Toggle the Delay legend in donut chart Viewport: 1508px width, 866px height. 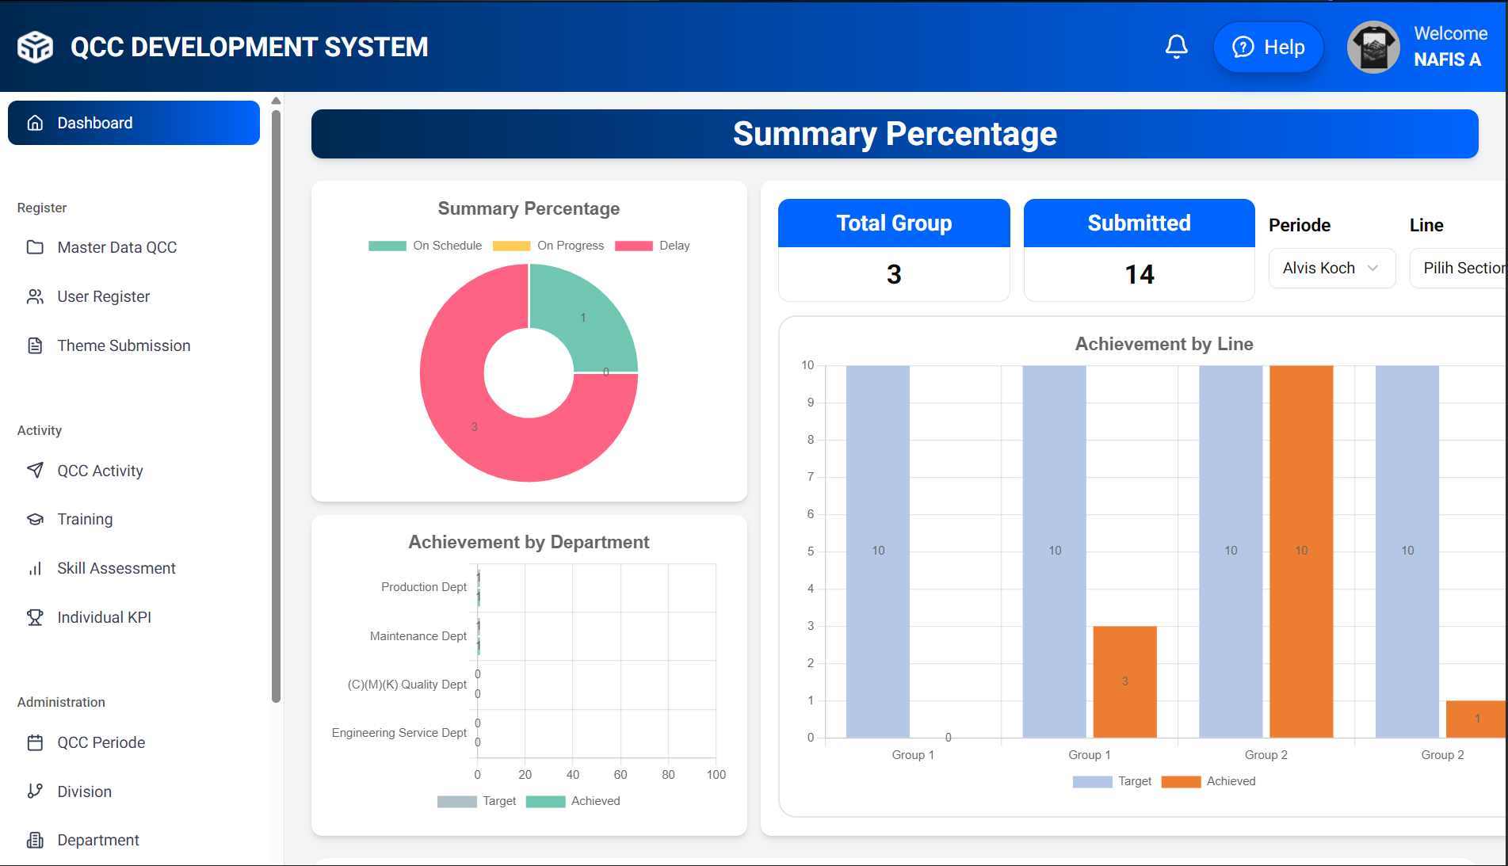652,246
